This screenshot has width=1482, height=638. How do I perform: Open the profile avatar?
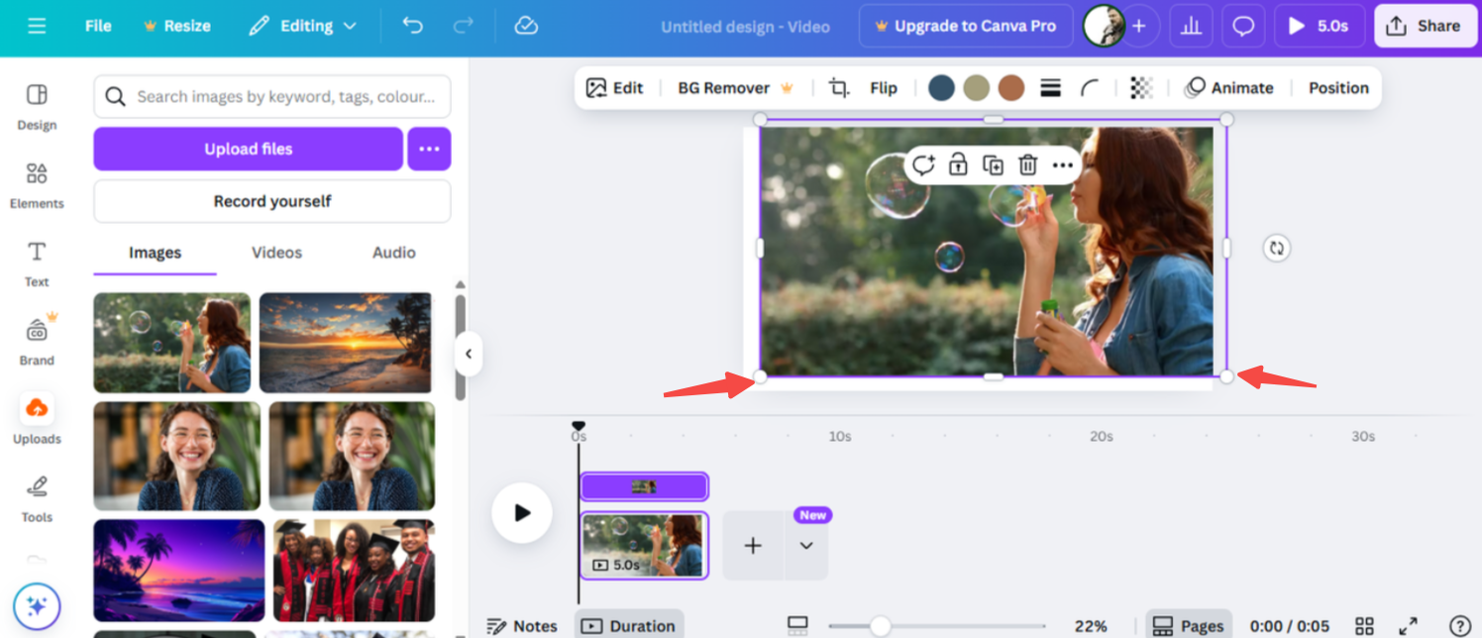(x=1103, y=26)
